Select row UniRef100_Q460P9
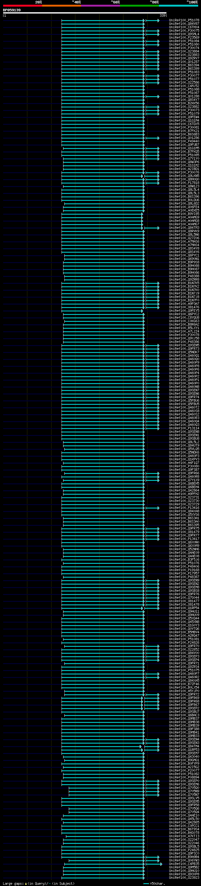Screen dimensions: 201x886 click(184, 362)
